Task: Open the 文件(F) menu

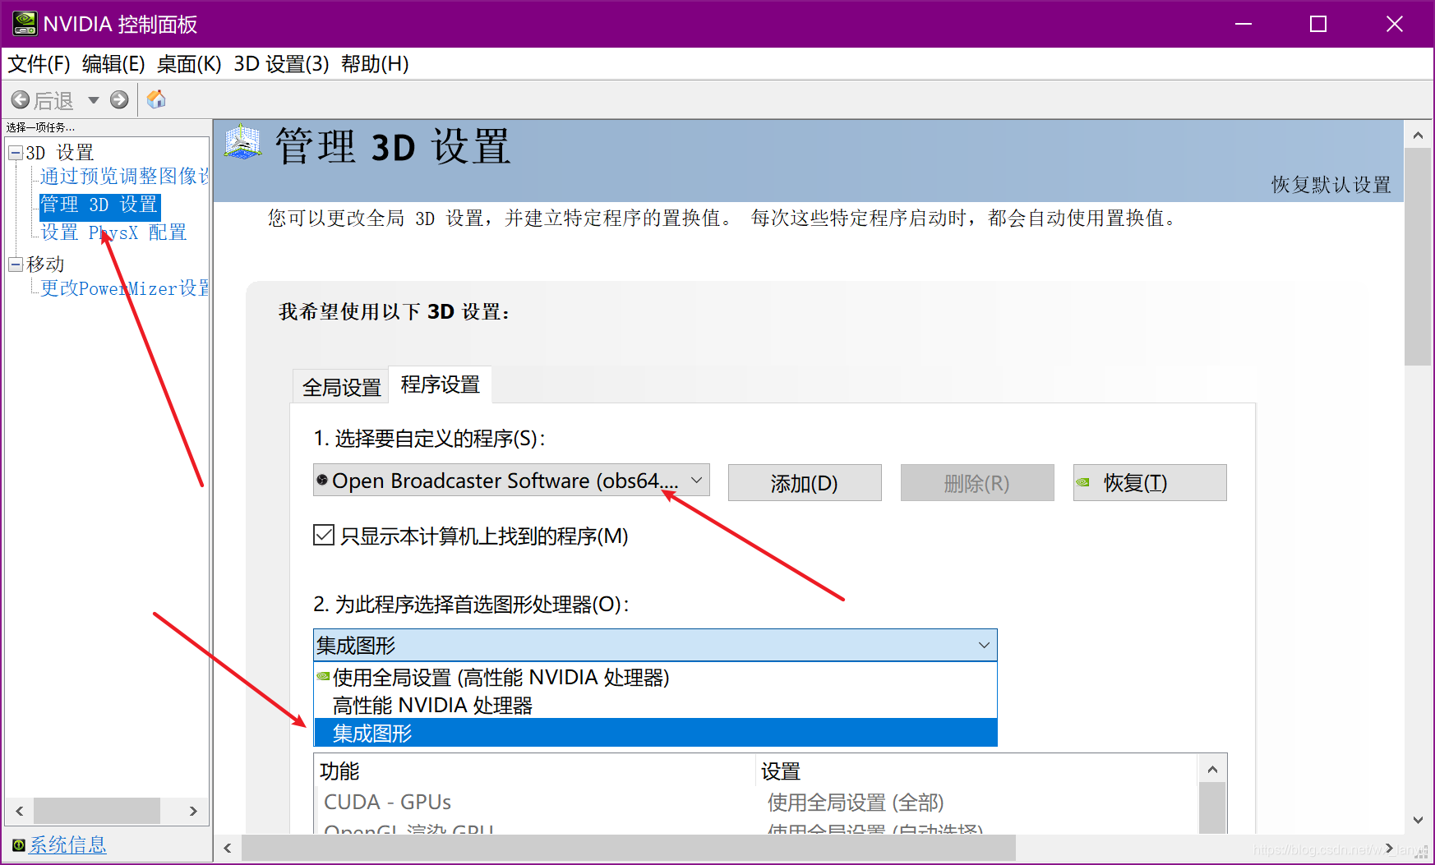Action: [39, 64]
